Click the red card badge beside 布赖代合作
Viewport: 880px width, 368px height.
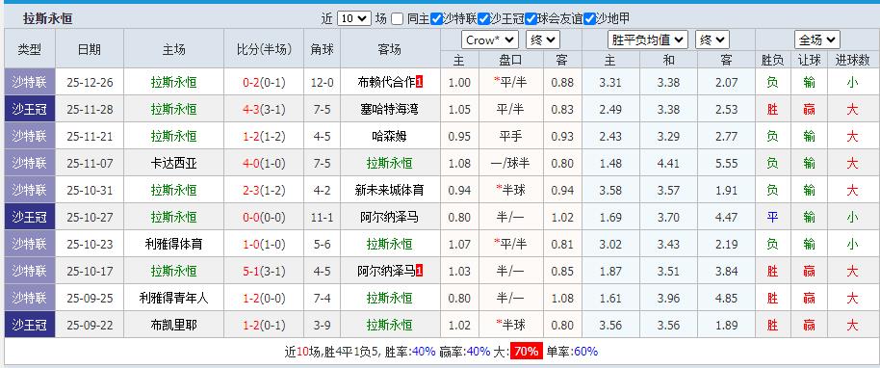[419, 83]
